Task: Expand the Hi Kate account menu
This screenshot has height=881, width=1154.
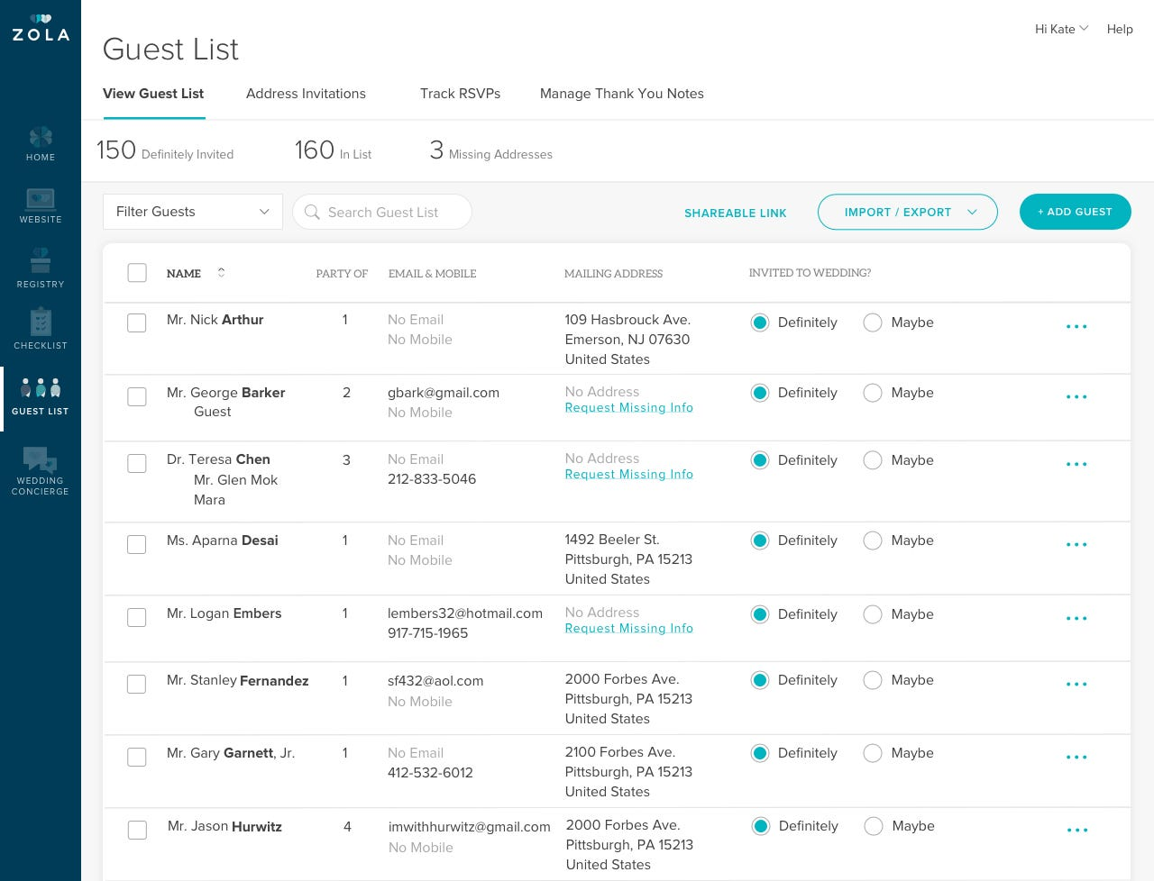Action: 1061,29
